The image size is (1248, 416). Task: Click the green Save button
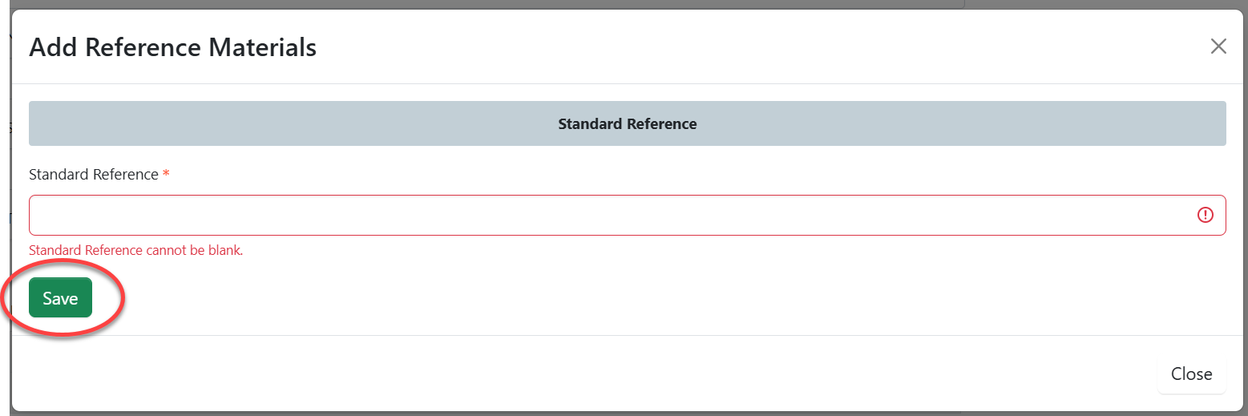pyautogui.click(x=60, y=298)
